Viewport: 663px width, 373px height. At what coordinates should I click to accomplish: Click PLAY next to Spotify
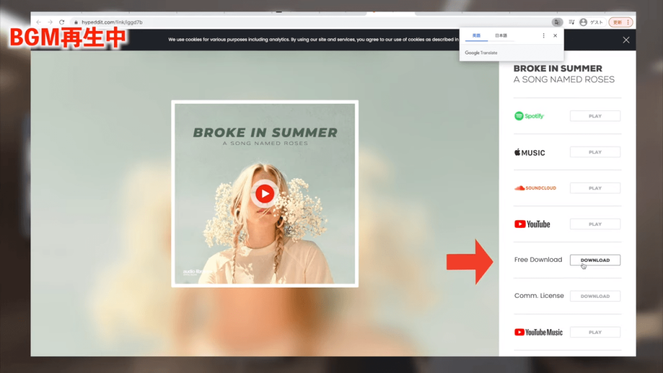coord(595,116)
